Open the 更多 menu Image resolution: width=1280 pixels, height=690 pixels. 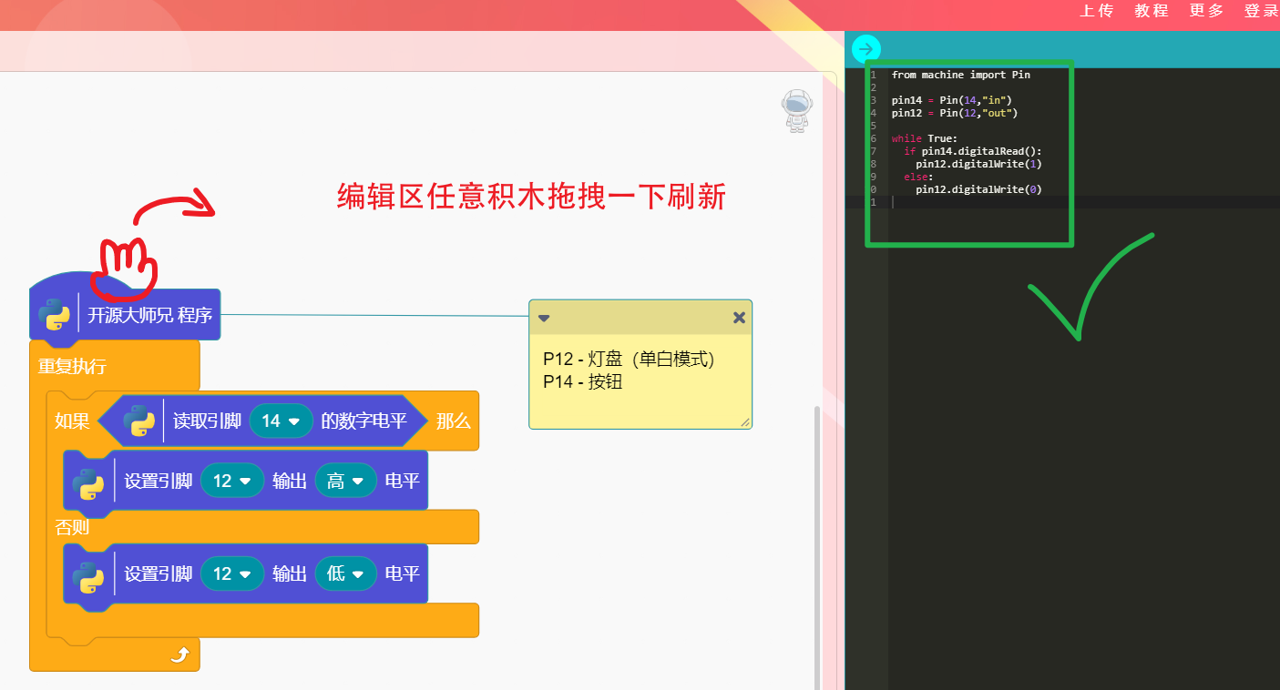click(1206, 11)
